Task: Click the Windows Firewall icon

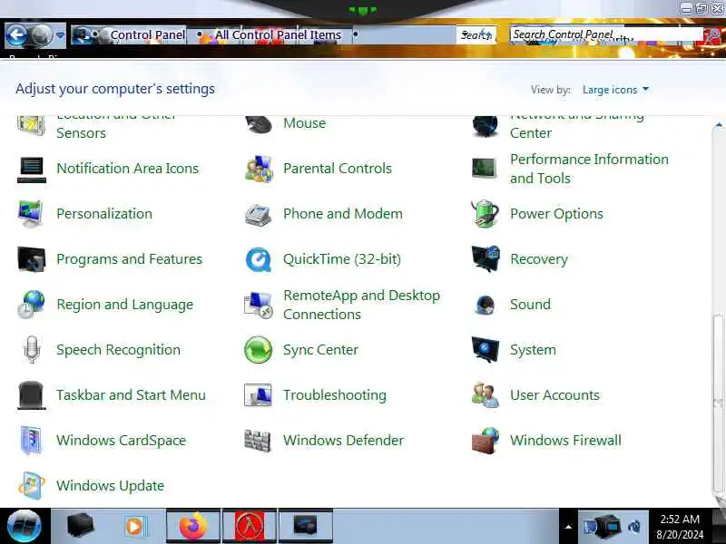Action: pos(486,441)
